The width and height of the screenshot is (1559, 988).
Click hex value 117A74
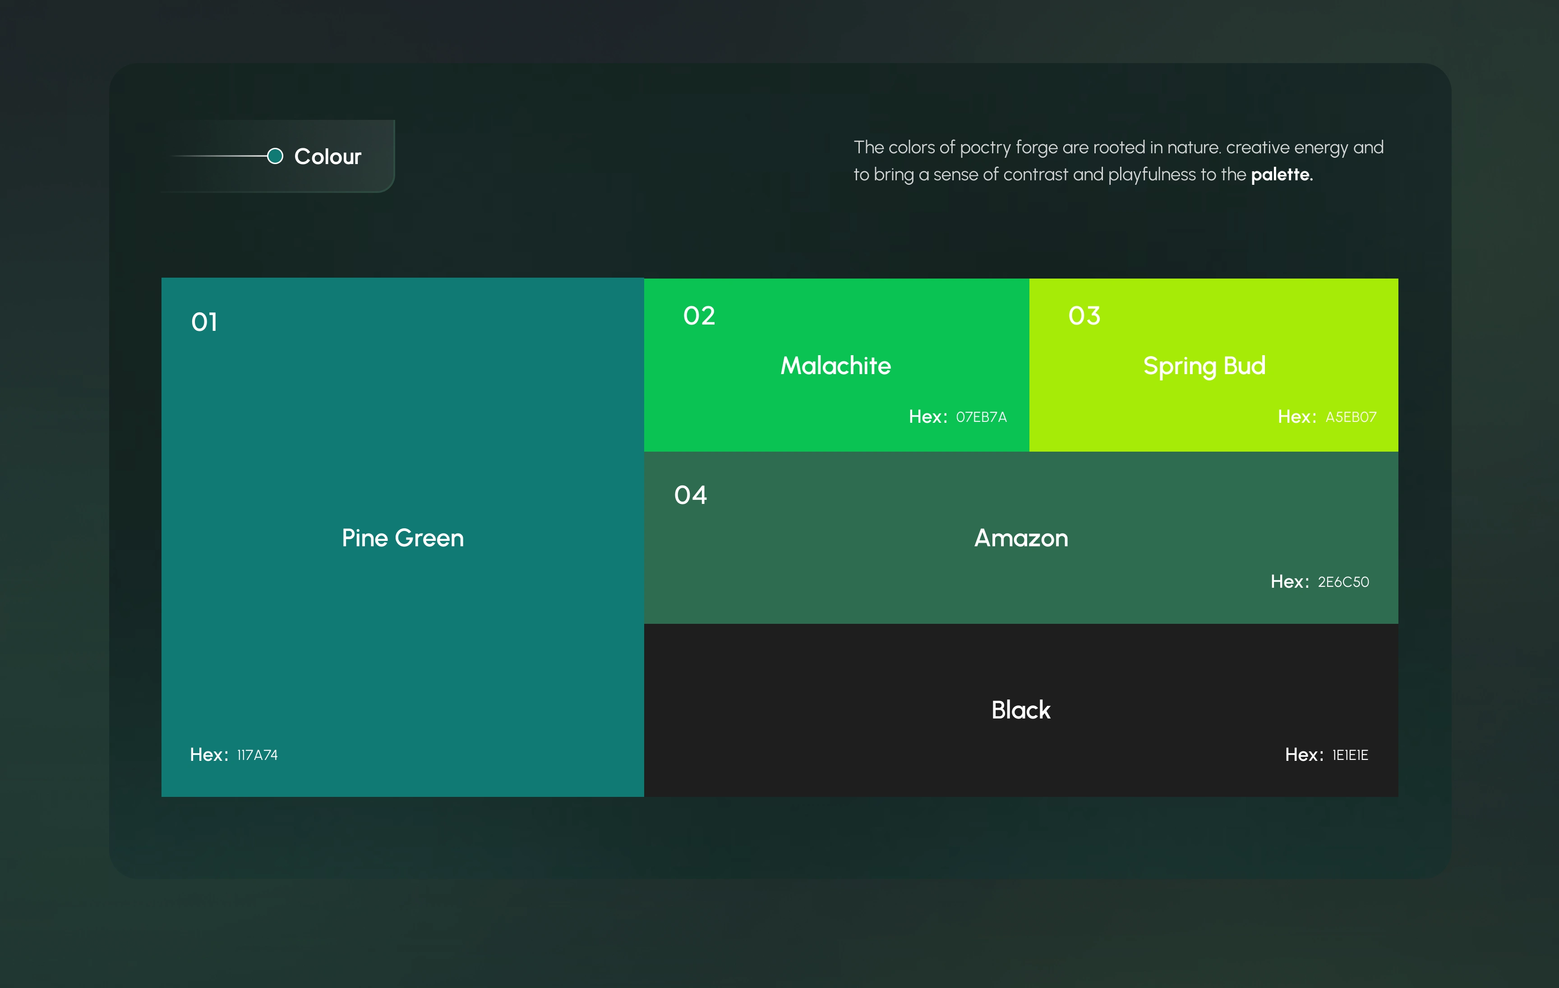(258, 755)
